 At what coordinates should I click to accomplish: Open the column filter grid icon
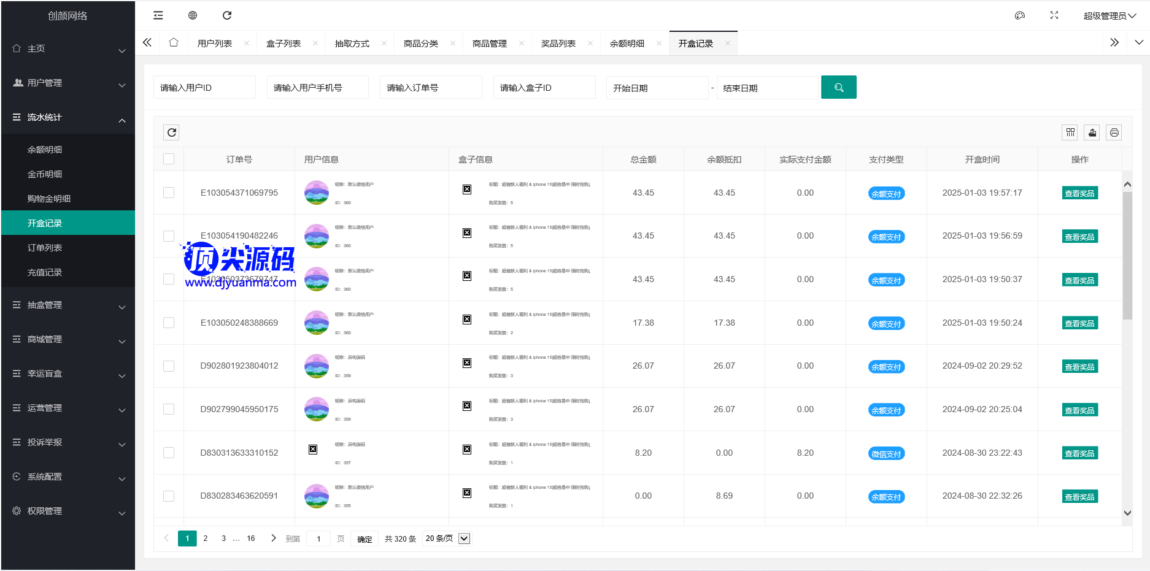[x=1070, y=132]
